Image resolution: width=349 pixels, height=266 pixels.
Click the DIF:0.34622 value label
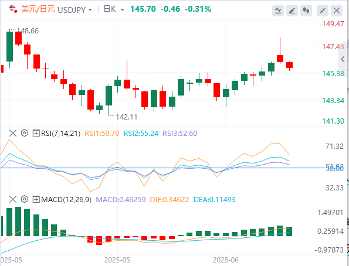point(170,199)
